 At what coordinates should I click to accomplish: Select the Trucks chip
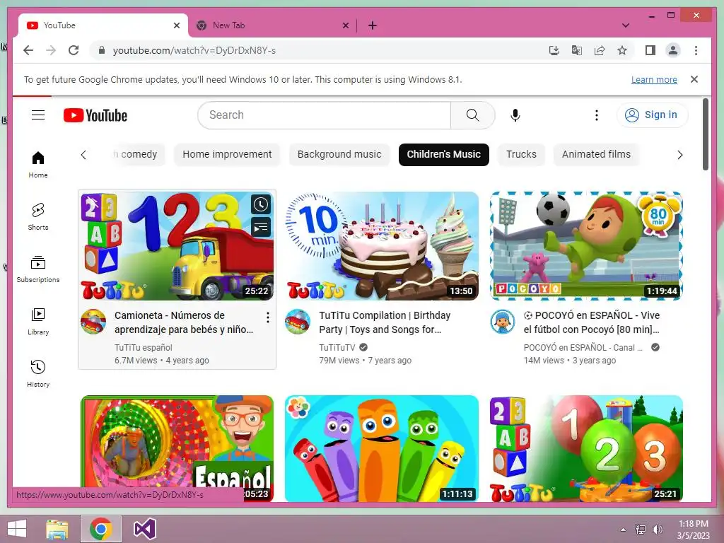coord(521,154)
